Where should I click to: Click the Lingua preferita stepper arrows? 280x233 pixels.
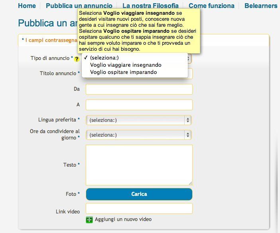(188, 120)
